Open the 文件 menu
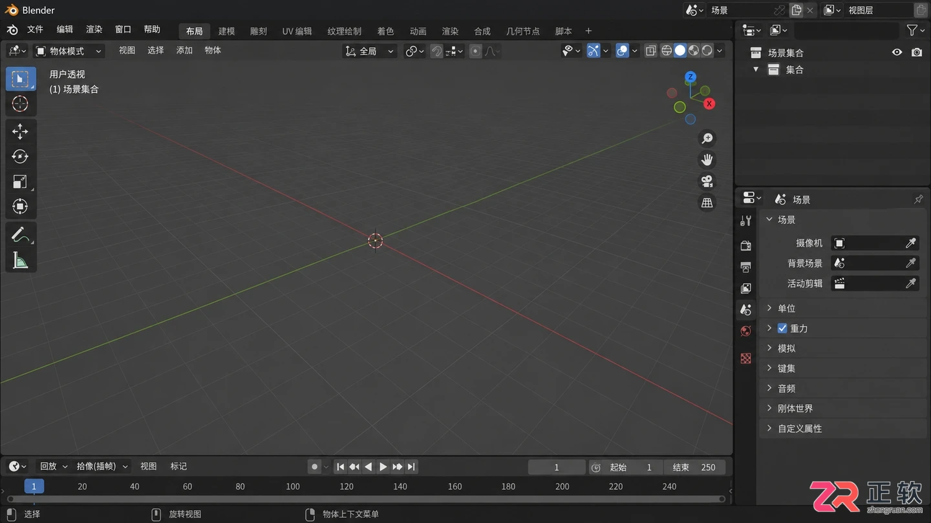931x523 pixels. [x=35, y=30]
